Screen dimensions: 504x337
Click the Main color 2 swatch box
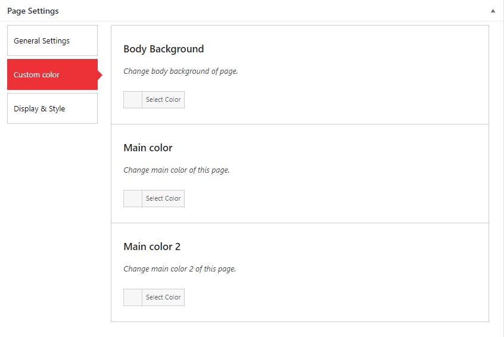coord(133,298)
